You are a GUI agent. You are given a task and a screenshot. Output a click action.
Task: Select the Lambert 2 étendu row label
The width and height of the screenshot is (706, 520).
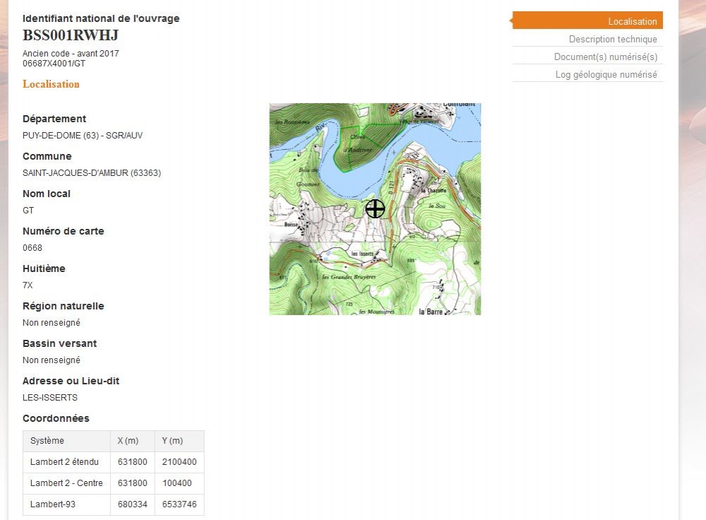click(64, 462)
